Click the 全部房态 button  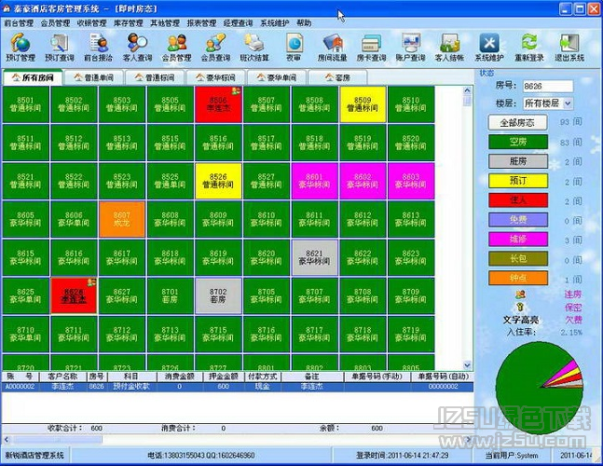click(517, 123)
